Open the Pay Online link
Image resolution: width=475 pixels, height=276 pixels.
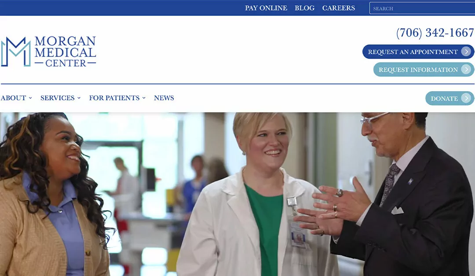point(266,8)
